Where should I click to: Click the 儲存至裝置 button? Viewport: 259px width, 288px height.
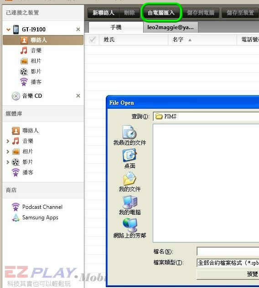click(240, 13)
